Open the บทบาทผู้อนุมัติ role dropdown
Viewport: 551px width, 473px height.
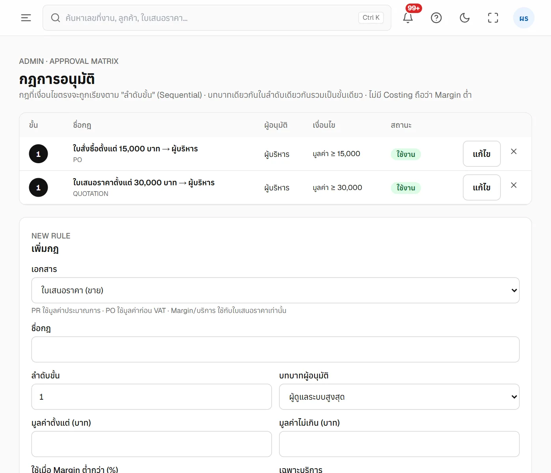tap(399, 397)
